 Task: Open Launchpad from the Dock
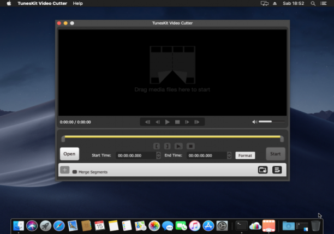[45, 226]
